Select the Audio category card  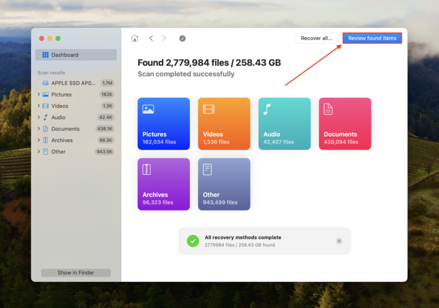[x=284, y=123]
